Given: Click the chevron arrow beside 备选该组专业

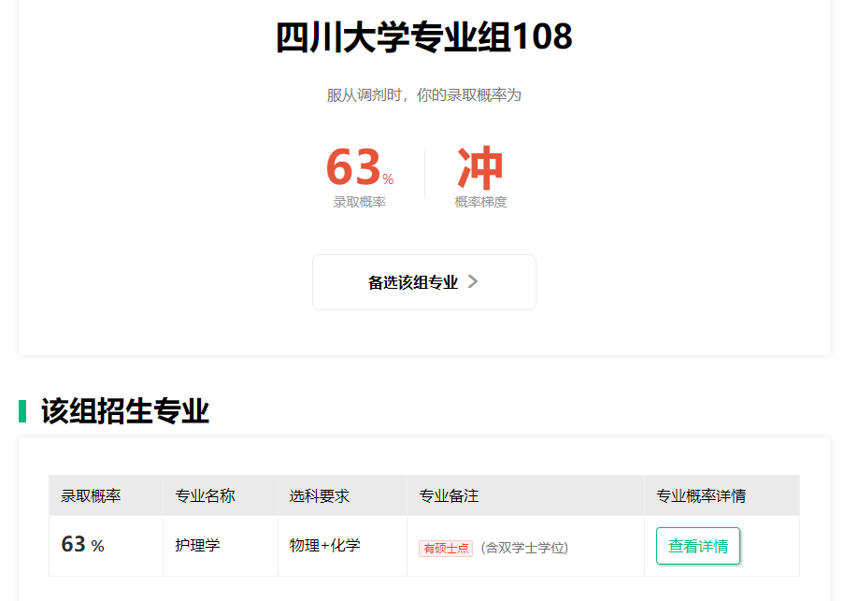Looking at the screenshot, I should [x=473, y=282].
